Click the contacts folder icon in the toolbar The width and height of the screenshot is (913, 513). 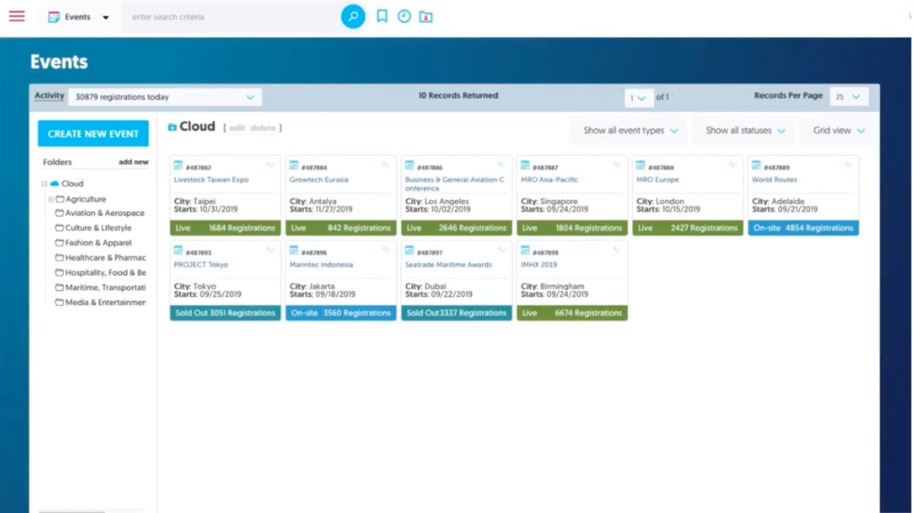pyautogui.click(x=427, y=17)
